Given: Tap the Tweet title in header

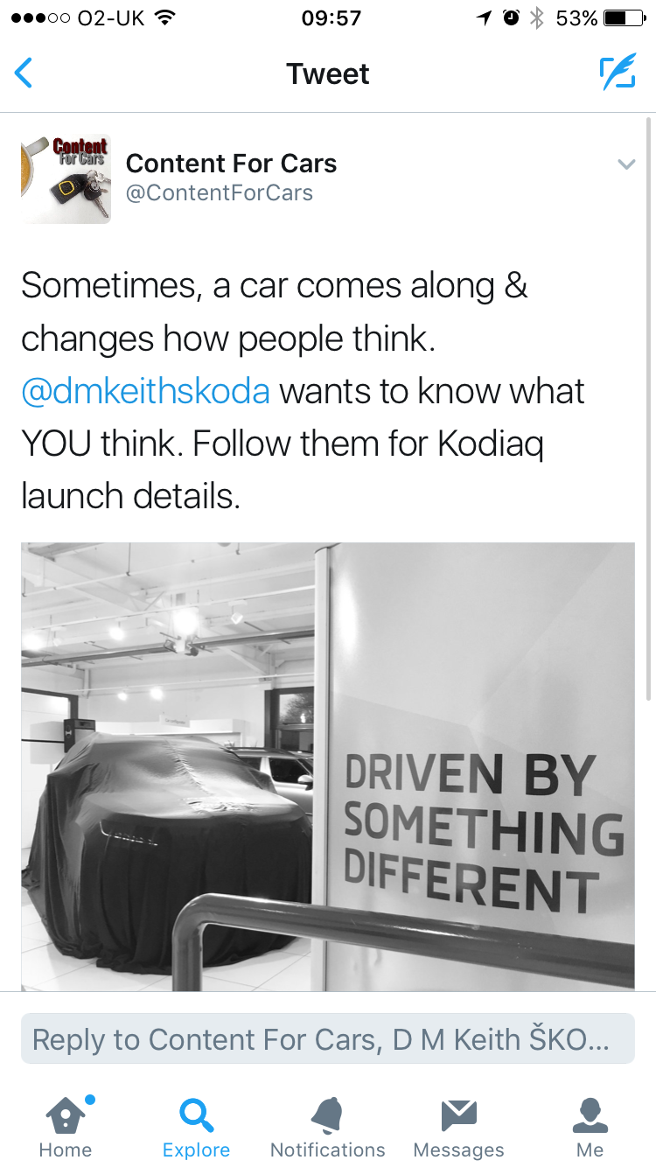Looking at the screenshot, I should (327, 73).
